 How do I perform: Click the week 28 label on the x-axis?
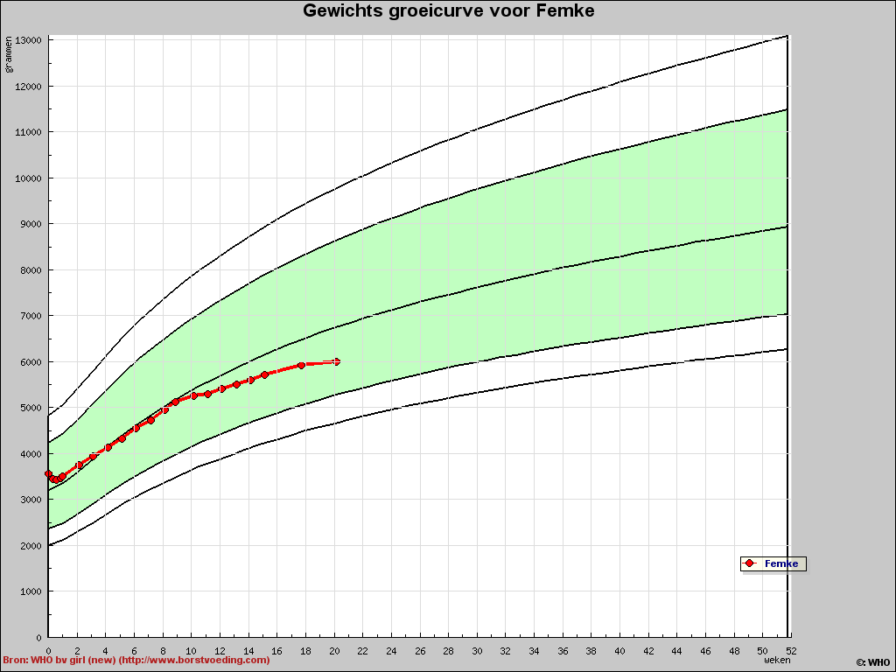(x=449, y=651)
